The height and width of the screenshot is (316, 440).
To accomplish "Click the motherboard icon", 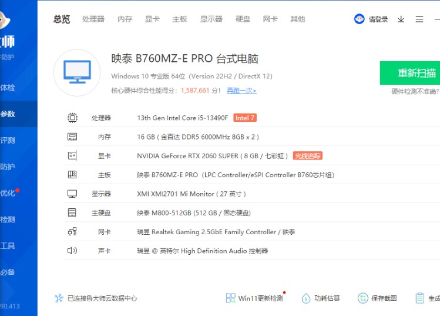I will click(x=72, y=175).
